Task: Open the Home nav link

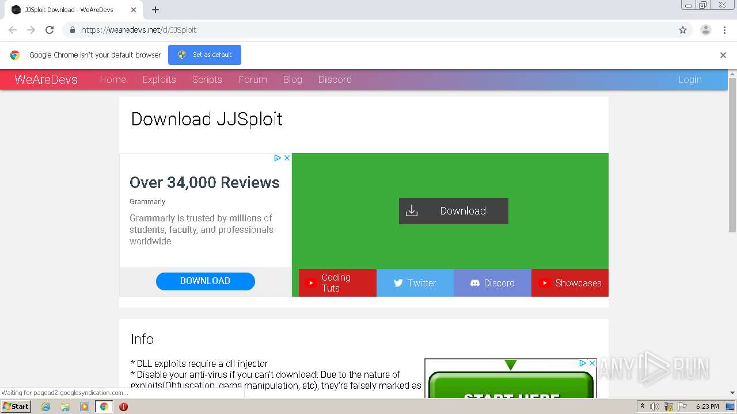Action: pyautogui.click(x=113, y=79)
